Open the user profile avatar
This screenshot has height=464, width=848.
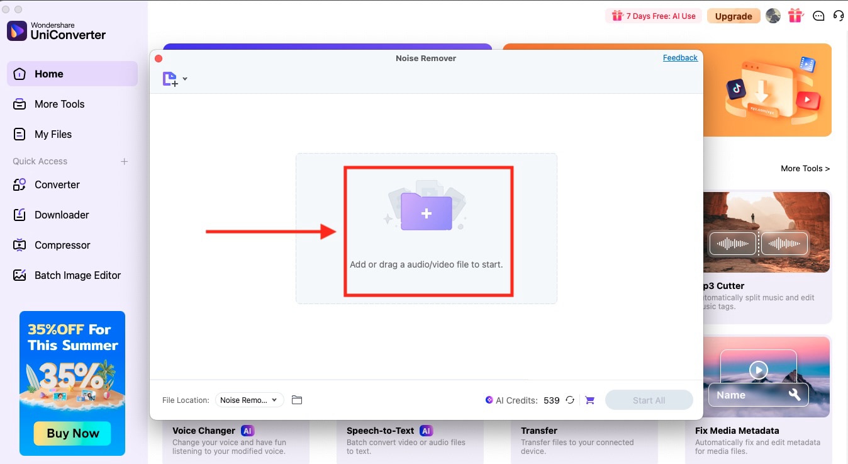coord(773,16)
